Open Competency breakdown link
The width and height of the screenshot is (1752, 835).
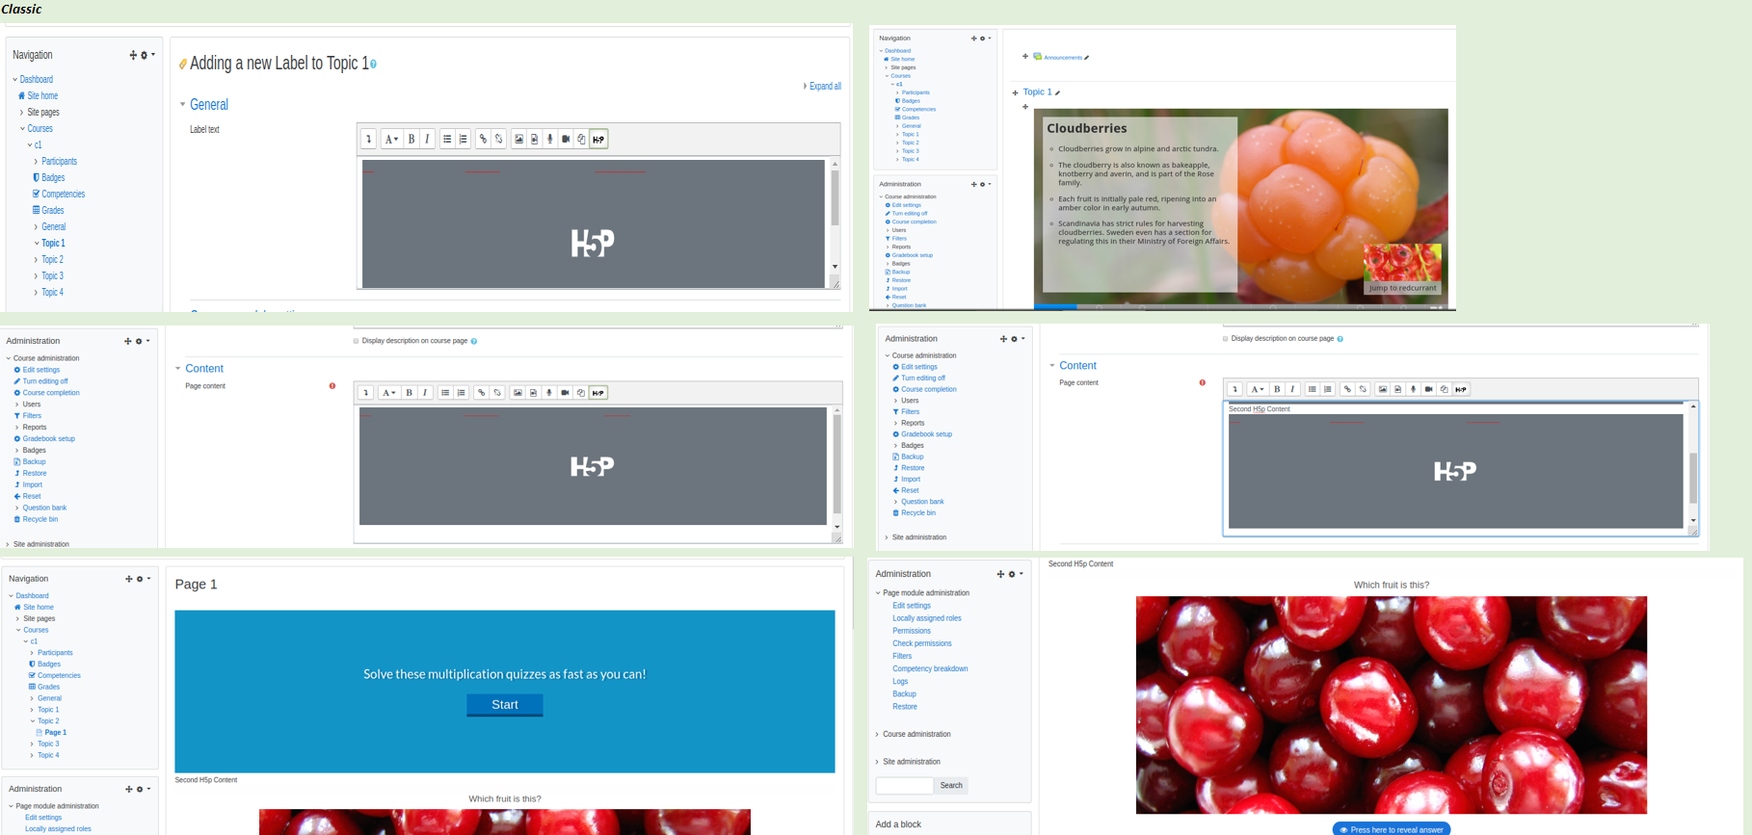tap(930, 668)
